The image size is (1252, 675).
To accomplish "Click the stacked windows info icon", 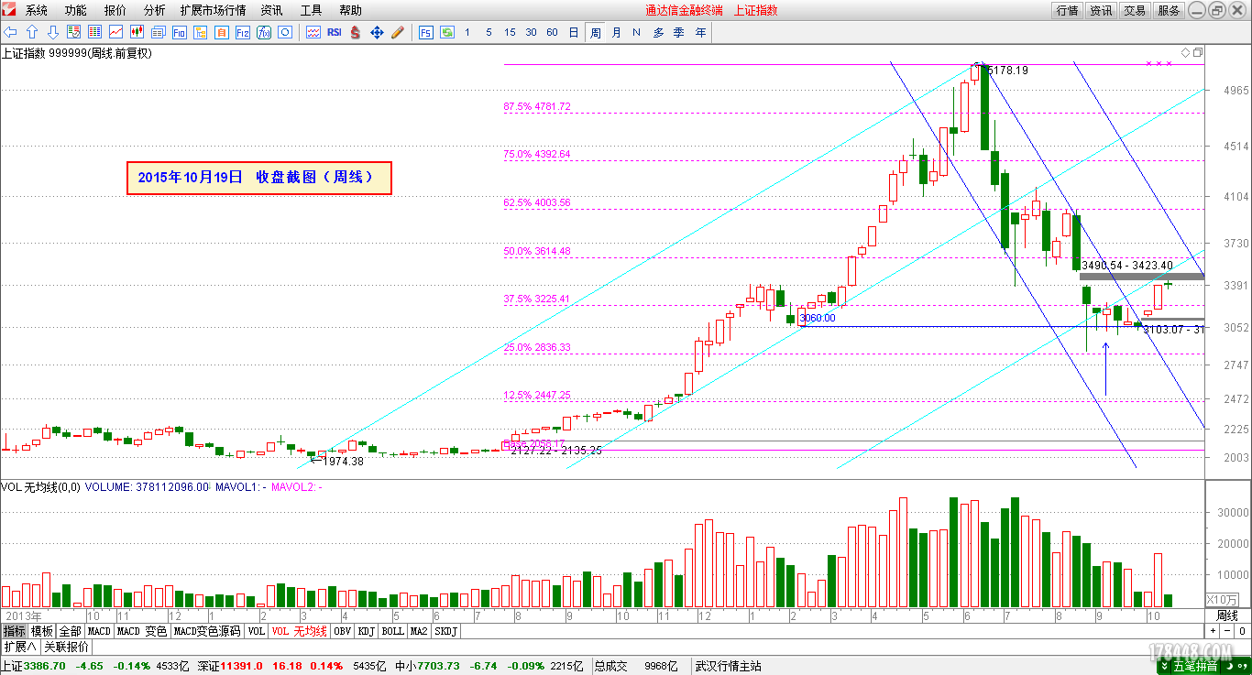I will (158, 32).
